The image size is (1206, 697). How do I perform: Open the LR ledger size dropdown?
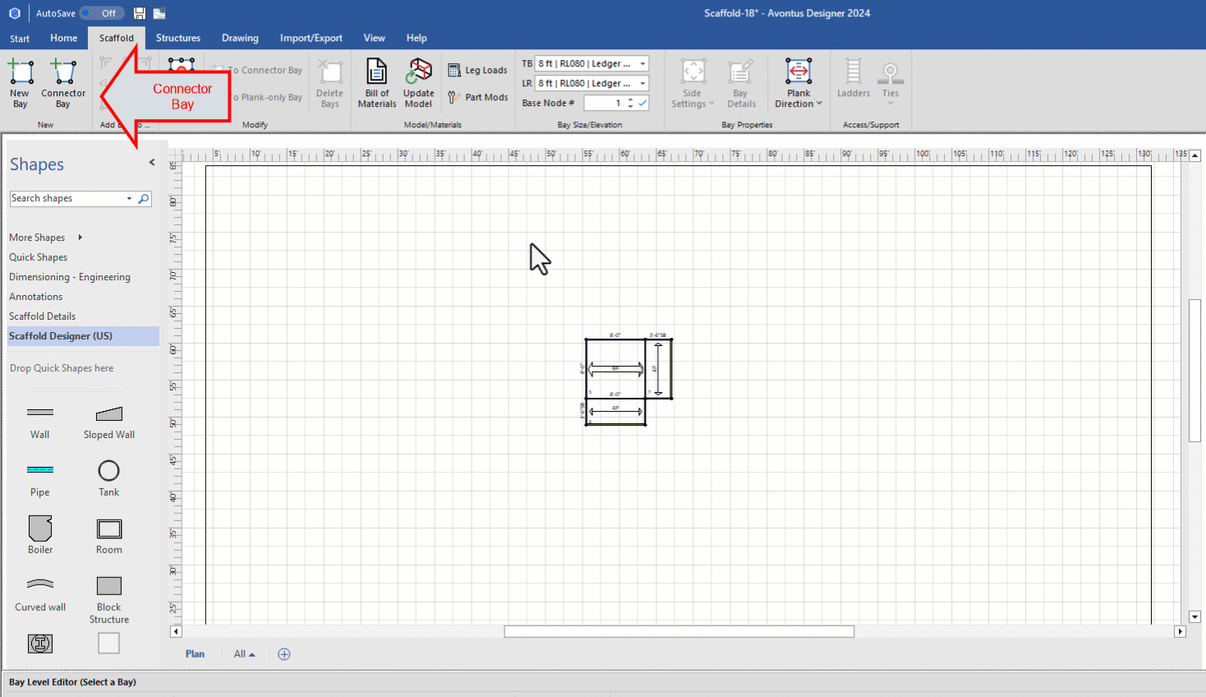pyautogui.click(x=643, y=84)
